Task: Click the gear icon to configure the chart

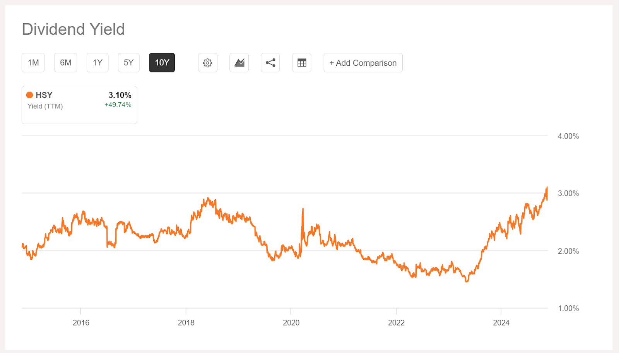Action: click(207, 62)
